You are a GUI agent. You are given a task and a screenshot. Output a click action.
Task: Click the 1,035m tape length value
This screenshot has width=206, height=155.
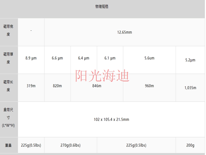click(190, 88)
